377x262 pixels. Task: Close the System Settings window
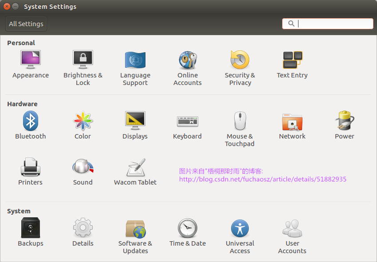(x=7, y=7)
